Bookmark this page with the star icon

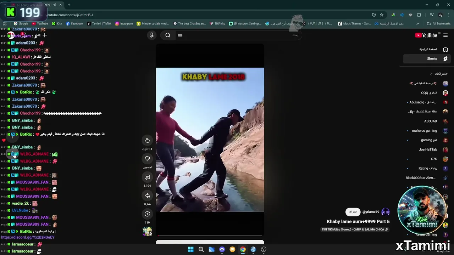click(382, 15)
